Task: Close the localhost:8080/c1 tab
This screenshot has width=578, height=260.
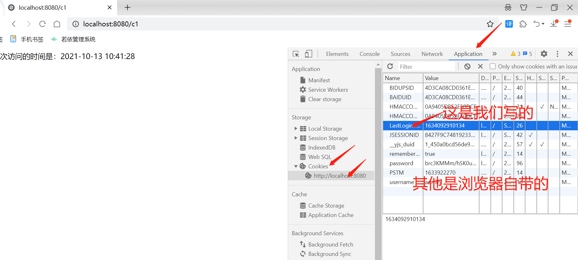Action: 110,8
